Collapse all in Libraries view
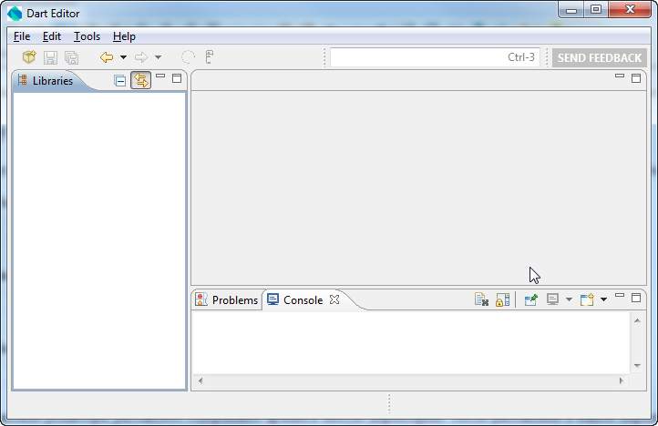 [x=120, y=80]
